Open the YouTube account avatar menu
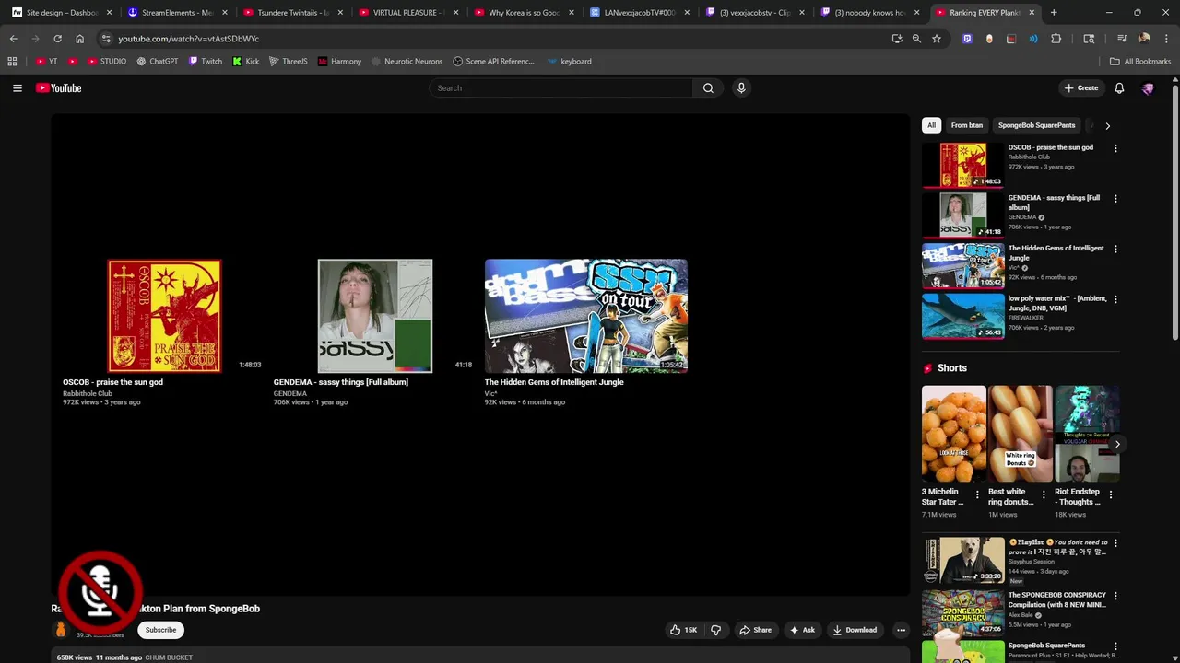Viewport: 1180px width, 663px height. pyautogui.click(x=1148, y=88)
